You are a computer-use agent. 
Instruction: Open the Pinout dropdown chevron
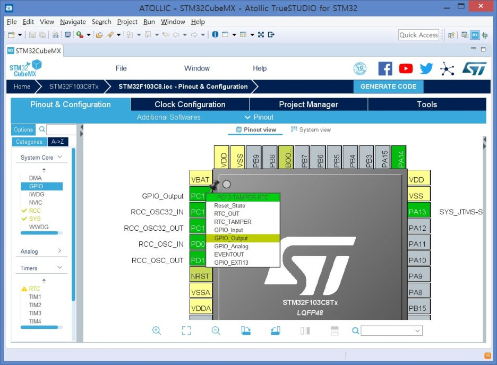click(247, 117)
